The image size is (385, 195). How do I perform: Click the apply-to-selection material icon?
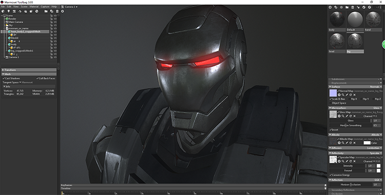click(x=358, y=7)
